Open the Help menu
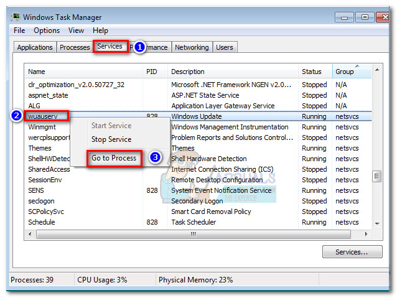The height and width of the screenshot is (298, 397). click(100, 30)
